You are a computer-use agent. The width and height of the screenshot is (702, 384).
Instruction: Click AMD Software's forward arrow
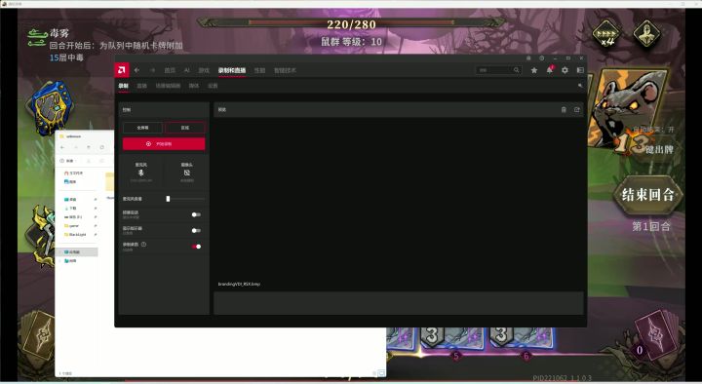[152, 70]
